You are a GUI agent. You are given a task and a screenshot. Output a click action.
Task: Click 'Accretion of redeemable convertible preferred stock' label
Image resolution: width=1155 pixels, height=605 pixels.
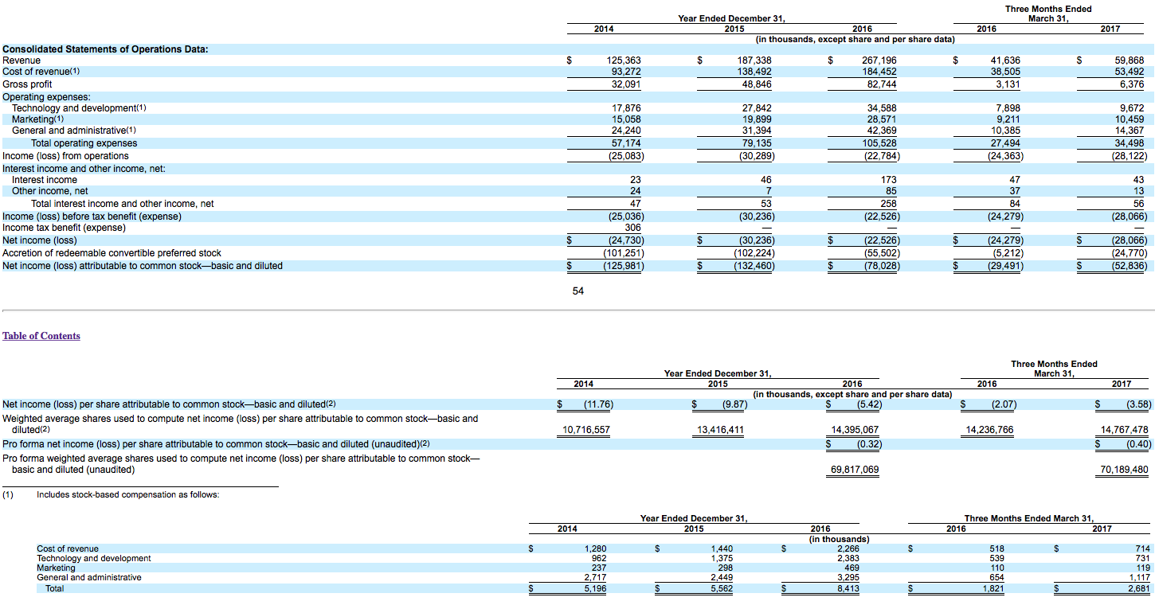click(112, 253)
